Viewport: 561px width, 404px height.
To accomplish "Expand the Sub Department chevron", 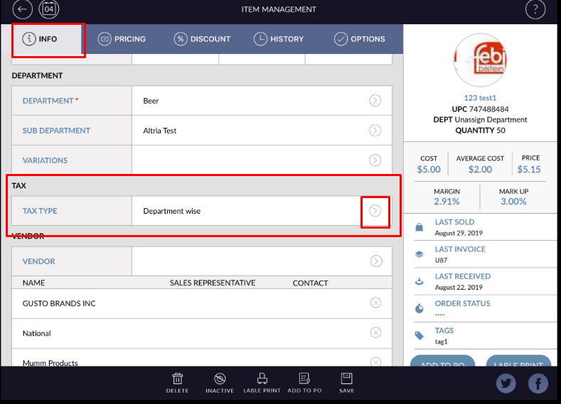I will 375,131.
